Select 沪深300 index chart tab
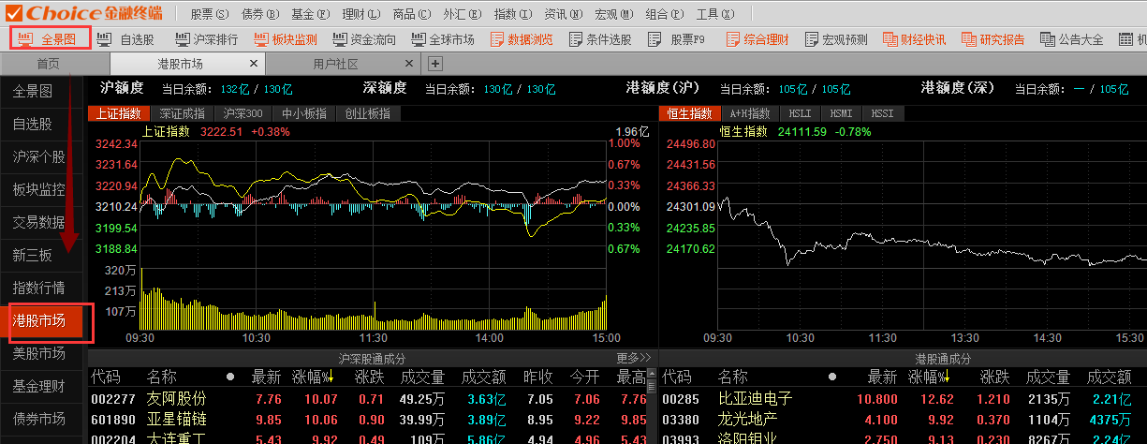This screenshot has width=1147, height=444. tap(242, 113)
